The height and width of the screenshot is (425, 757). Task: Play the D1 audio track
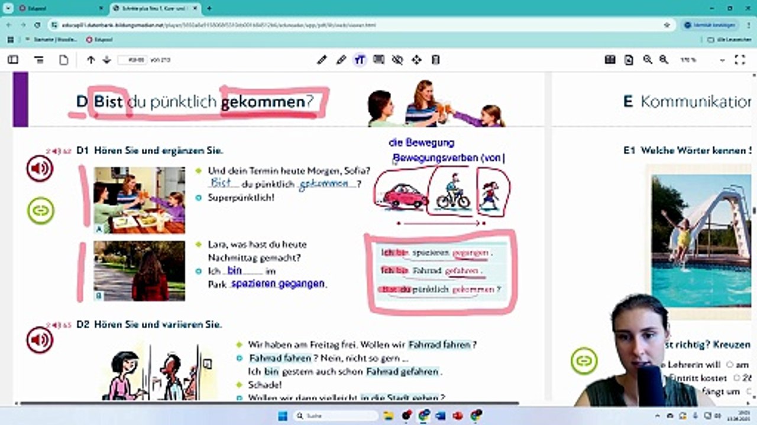[40, 169]
